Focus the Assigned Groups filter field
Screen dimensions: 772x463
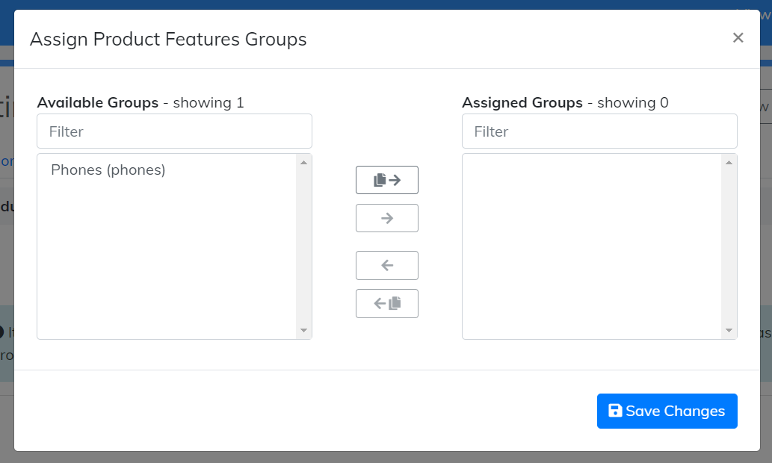599,131
